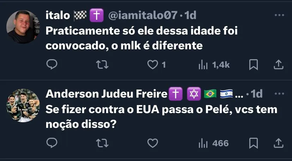Open Anderson Judeu Freire's profile picture
Screen dimensions: 292x161
tap(23, 105)
